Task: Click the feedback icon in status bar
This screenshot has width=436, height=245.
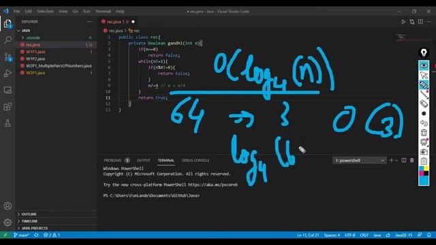Action: tap(420, 235)
